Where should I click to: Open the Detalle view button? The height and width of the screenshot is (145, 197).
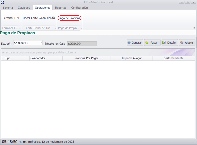[170, 43]
